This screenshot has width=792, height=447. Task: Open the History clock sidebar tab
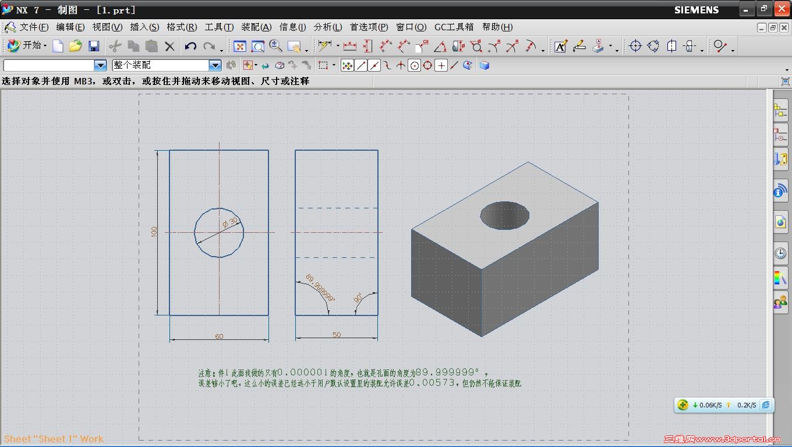780,253
